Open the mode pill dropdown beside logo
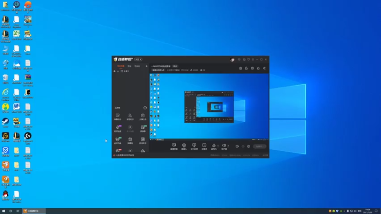The image size is (381, 214). click(x=138, y=59)
